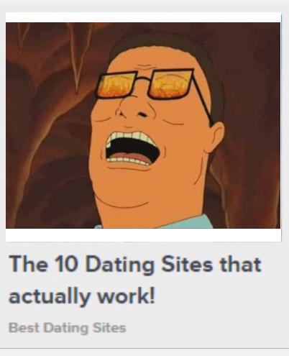Select the word 'Dating' in the headline

pos(119,265)
